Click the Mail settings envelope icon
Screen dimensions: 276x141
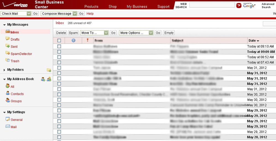(7, 126)
